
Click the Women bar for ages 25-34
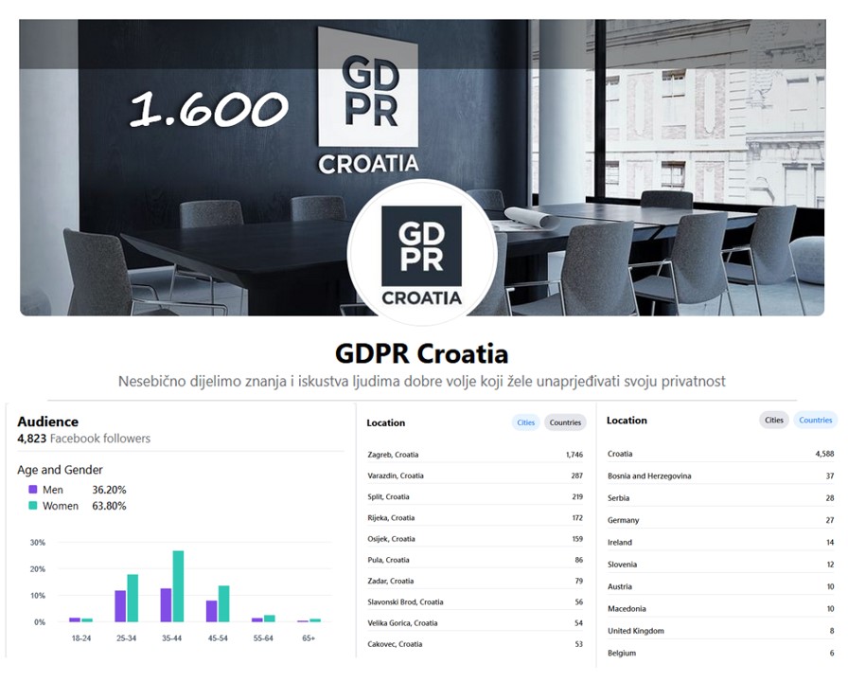pos(132,598)
